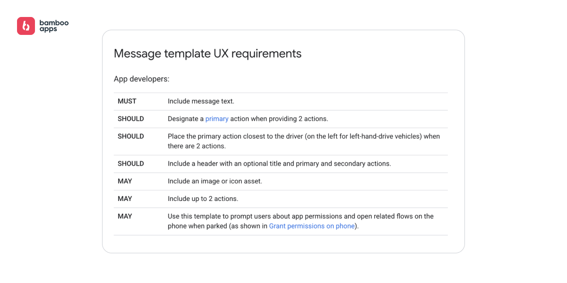Open the 'primary' hyperlink
Screen dimensions: 567x283
pyautogui.click(x=217, y=119)
